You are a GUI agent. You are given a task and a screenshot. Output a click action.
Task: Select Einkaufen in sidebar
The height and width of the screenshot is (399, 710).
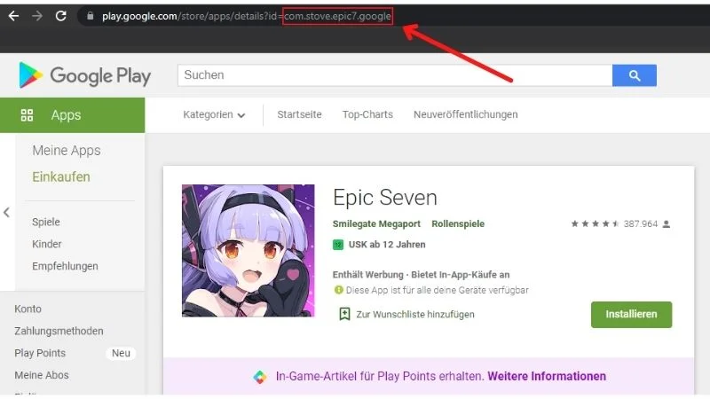61,176
